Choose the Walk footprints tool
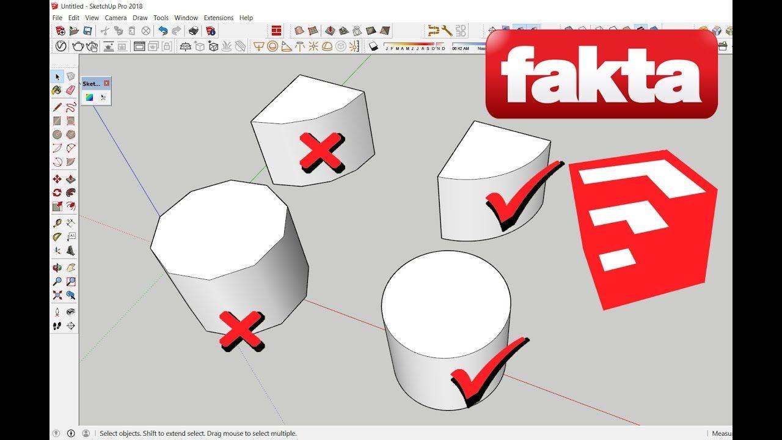This screenshot has height=440, width=782. [x=57, y=326]
